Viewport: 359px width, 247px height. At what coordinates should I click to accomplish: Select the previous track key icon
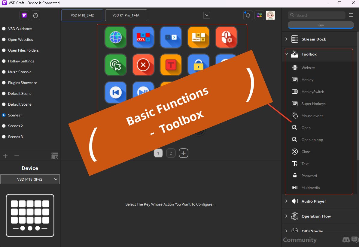pyautogui.click(x=115, y=92)
